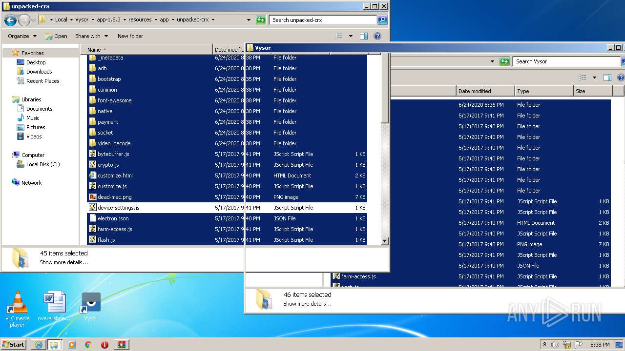
Task: Select Videos under Libraries
Action: point(34,136)
